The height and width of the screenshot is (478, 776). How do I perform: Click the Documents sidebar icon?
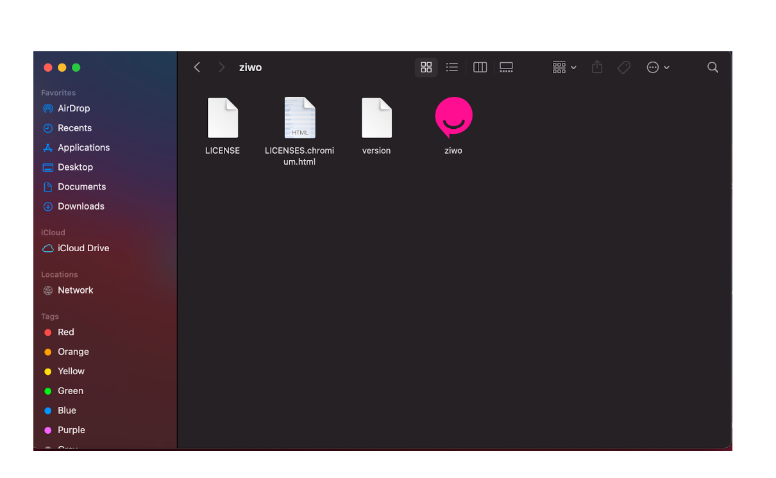pos(47,186)
